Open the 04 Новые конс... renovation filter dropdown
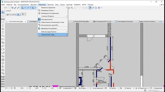The height and width of the screenshot is (92, 165). click(148, 88)
